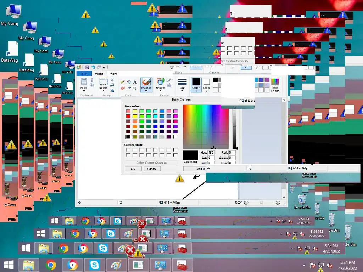This screenshot has height=272, width=363.
Task: Click the red toolbox icon on bottom taskbar
Action: point(182,265)
